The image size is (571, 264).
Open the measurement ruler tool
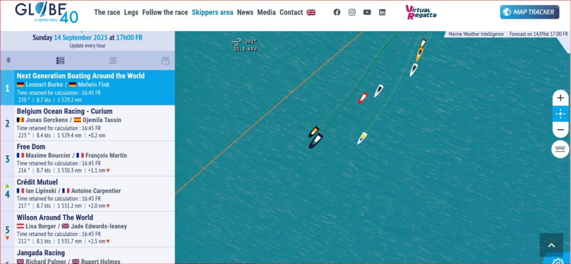(560, 149)
